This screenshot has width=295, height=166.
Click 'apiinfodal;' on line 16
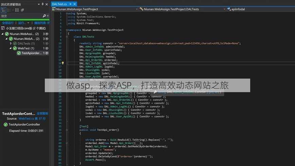pyautogui.click(x=111, y=63)
